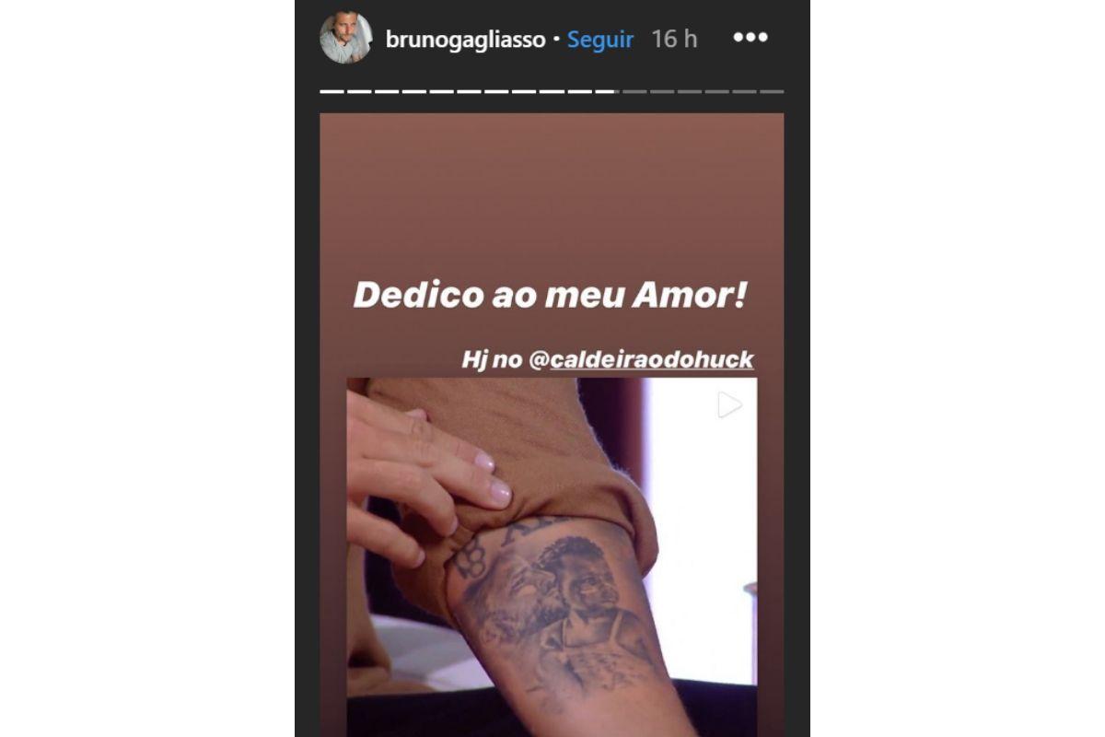1105x737 pixels.
Task: Click the 'Dedico ao meu Amor!' caption
Action: (x=551, y=294)
